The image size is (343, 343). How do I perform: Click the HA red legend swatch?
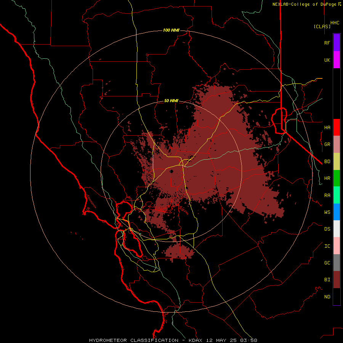tap(337, 127)
